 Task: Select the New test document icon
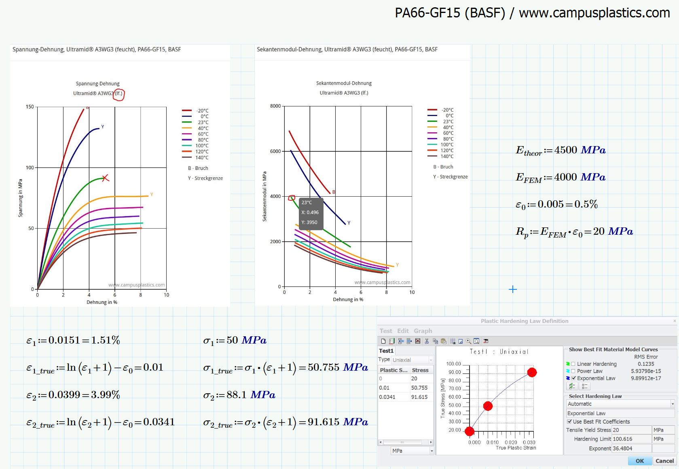click(383, 341)
